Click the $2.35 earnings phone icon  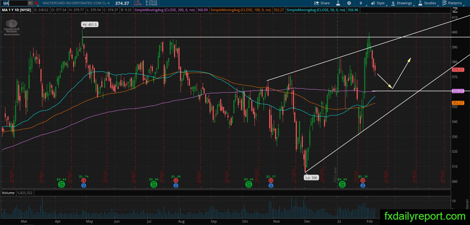click(x=363, y=180)
